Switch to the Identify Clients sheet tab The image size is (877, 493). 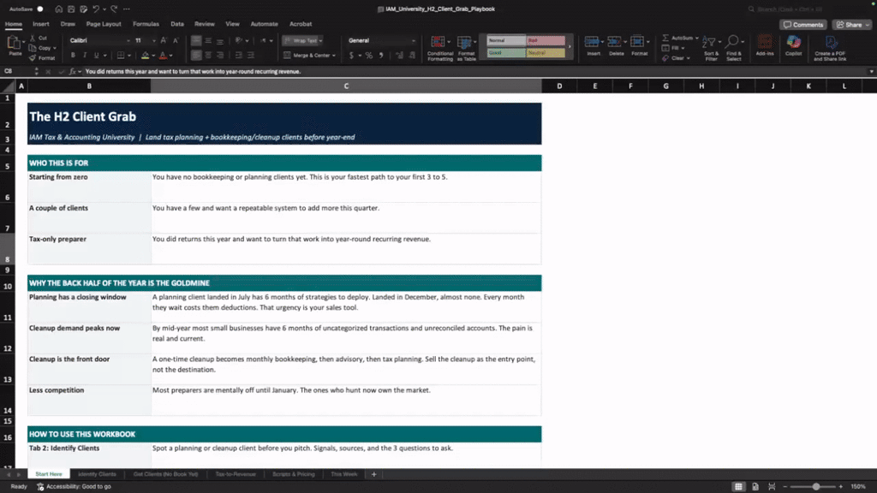coord(97,474)
